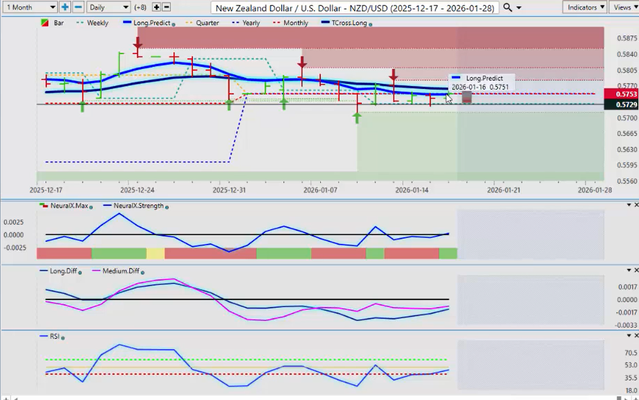
Task: Close the Long.Diff indicator panel
Action: click(x=635, y=270)
